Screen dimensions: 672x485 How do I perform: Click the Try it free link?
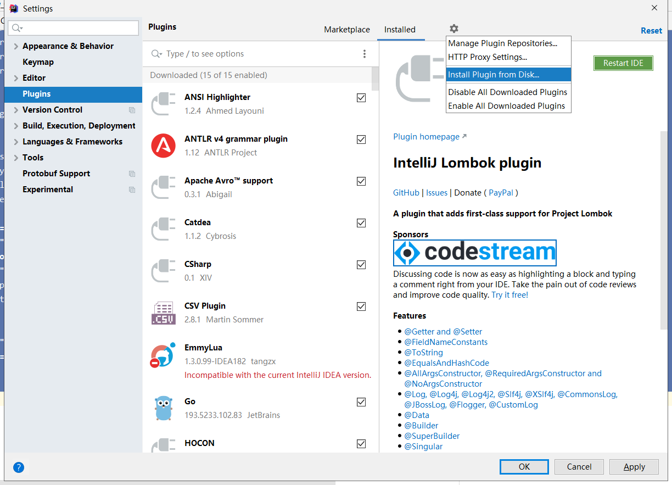coord(510,295)
